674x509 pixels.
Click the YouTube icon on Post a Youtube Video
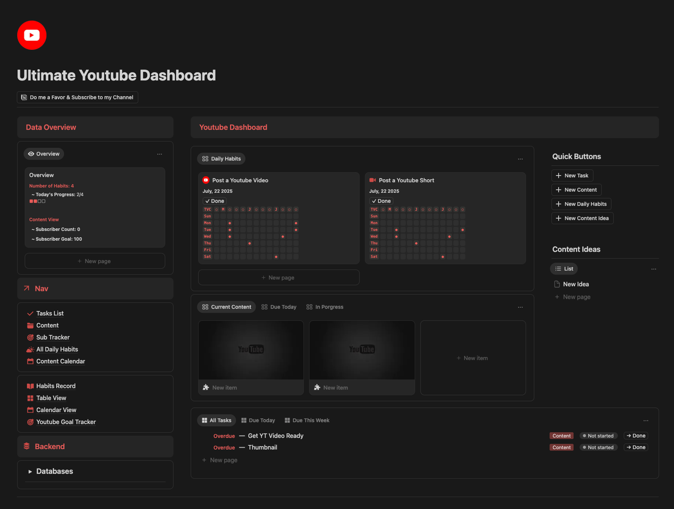[206, 180]
